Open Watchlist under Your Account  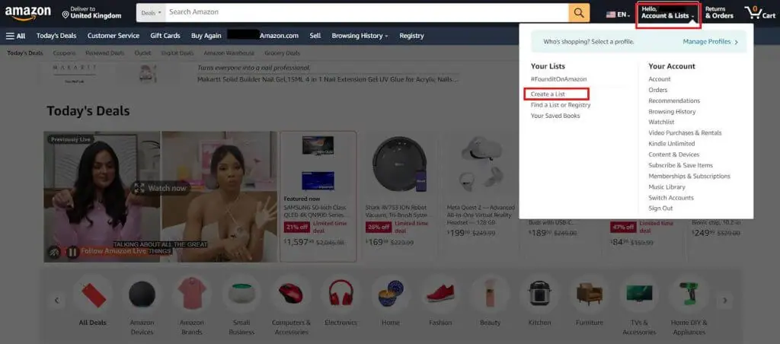coord(661,122)
